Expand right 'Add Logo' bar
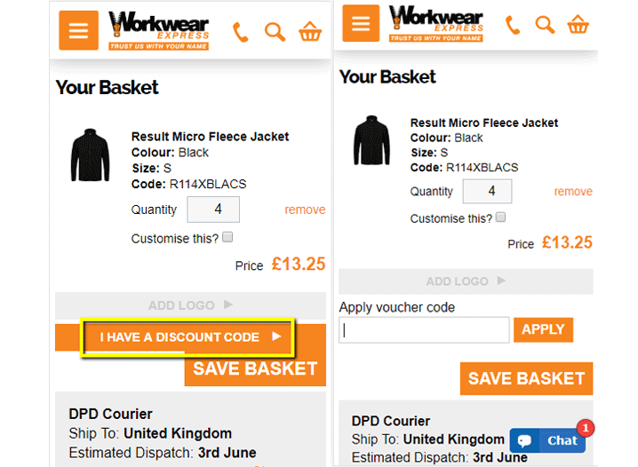 coord(466,281)
